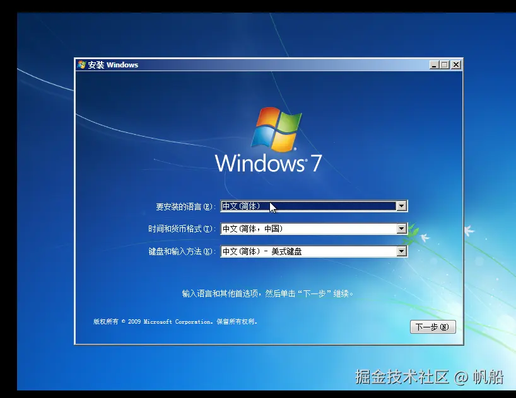Click the Windows 7 logo
The width and height of the screenshot is (516, 398).
(x=269, y=140)
